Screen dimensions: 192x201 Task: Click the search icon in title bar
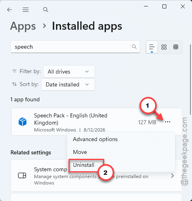click(x=46, y=10)
